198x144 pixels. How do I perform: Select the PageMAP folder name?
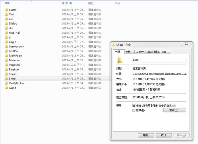[15, 65]
